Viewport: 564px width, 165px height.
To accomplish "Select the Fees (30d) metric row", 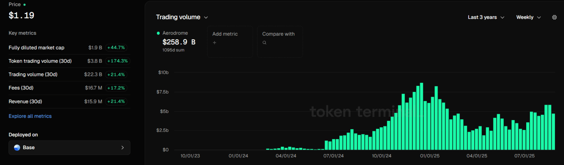I will (x=69, y=88).
